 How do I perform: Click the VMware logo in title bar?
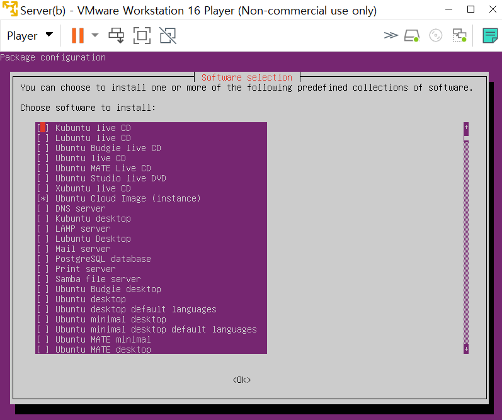click(9, 9)
